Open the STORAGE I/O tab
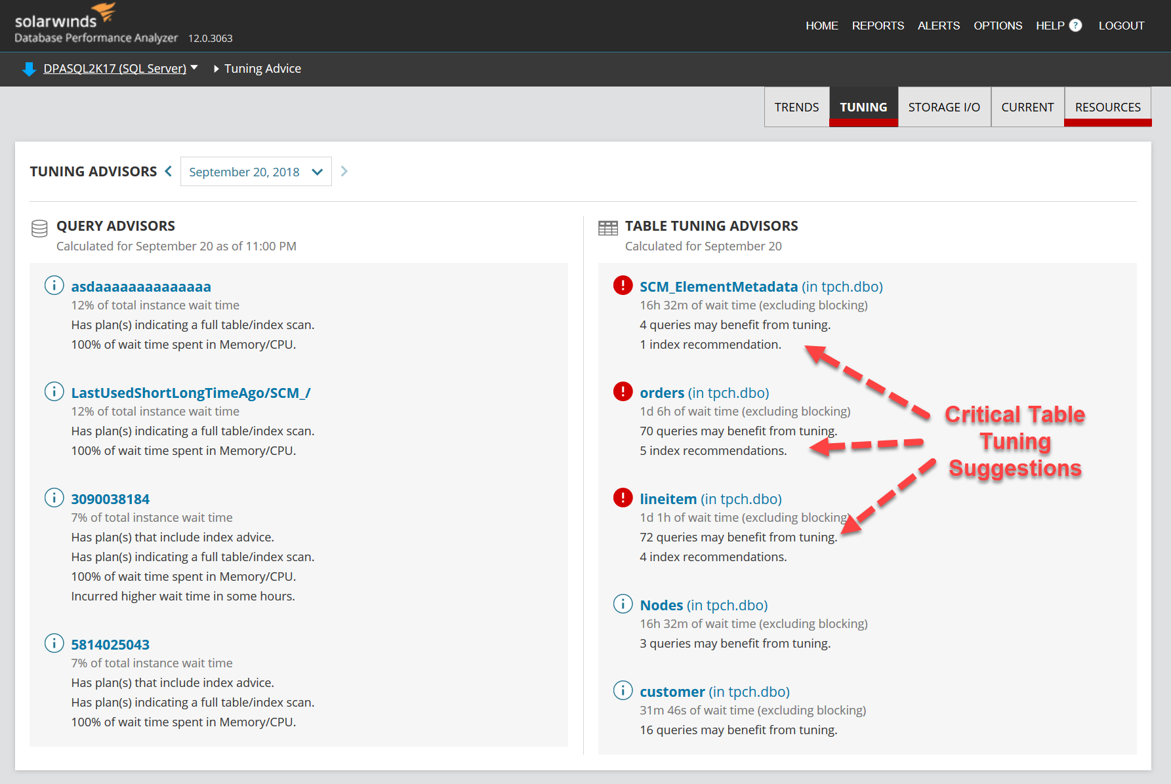Image resolution: width=1171 pixels, height=784 pixels. click(944, 107)
